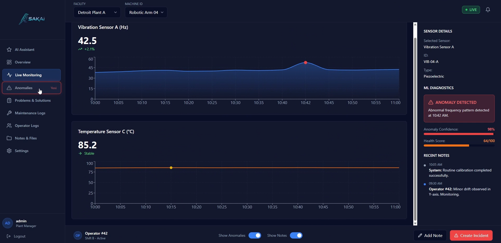501x243 pixels.
Task: Expand the Machine ID Robotic Arm 04 dropdown
Action: 146,12
